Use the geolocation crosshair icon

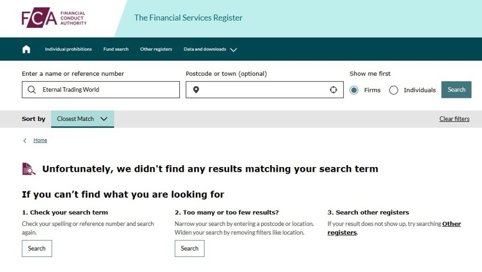pyautogui.click(x=333, y=89)
